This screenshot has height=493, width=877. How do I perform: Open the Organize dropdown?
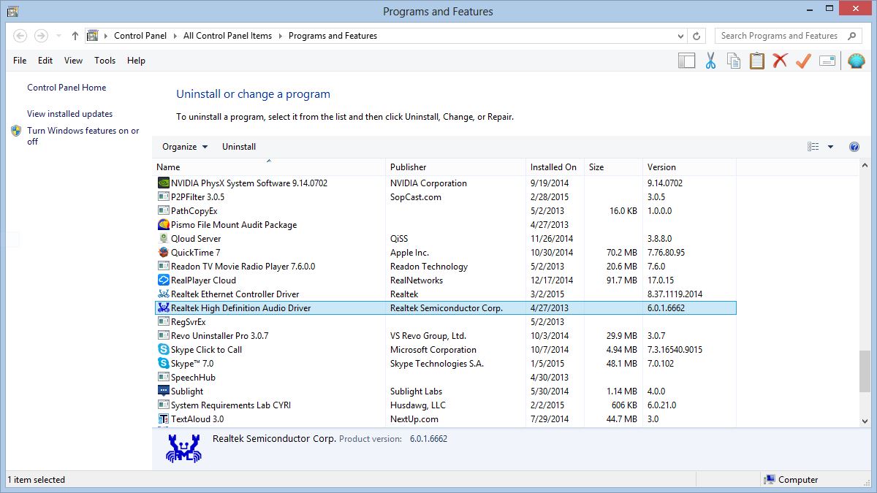pos(185,147)
